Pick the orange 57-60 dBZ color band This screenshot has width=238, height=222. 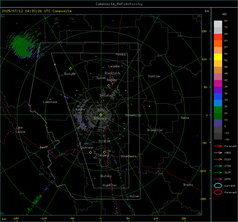point(218,44)
